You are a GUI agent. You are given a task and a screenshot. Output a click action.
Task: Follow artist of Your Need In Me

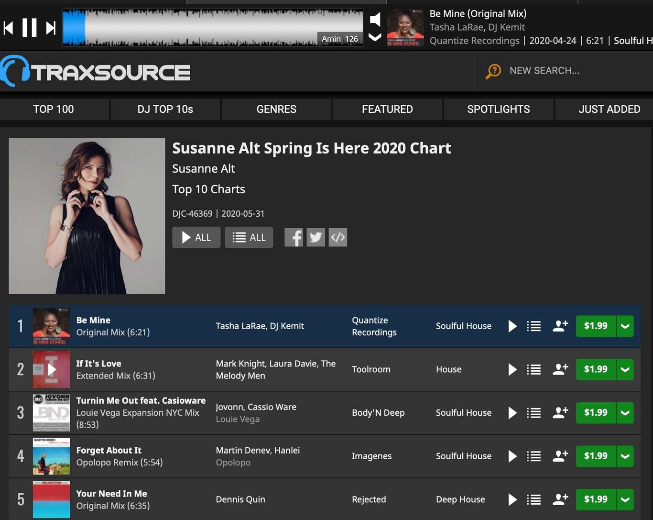(560, 499)
